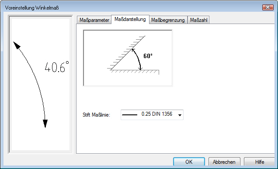Switch to the Maßparameter tab
278x169 pixels.
pyautogui.click(x=94, y=20)
